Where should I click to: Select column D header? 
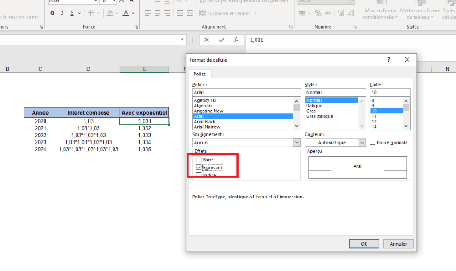tap(88, 69)
